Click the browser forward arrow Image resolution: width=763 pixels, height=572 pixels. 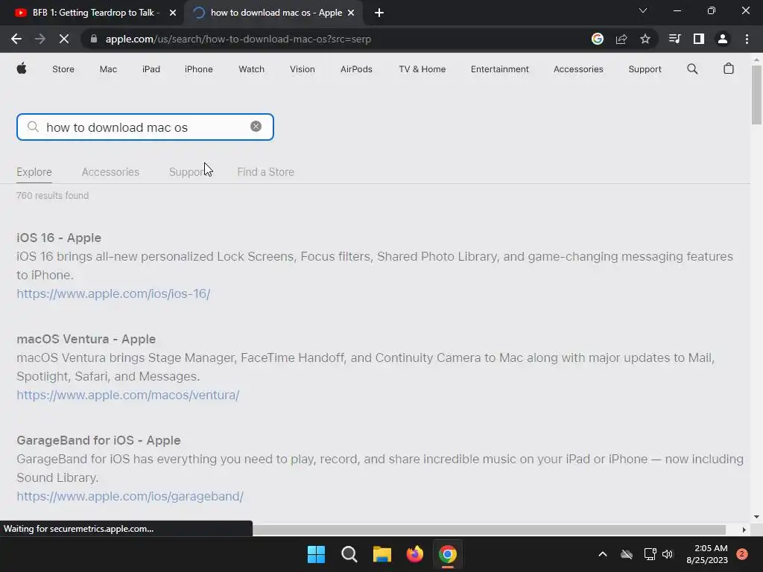click(40, 39)
